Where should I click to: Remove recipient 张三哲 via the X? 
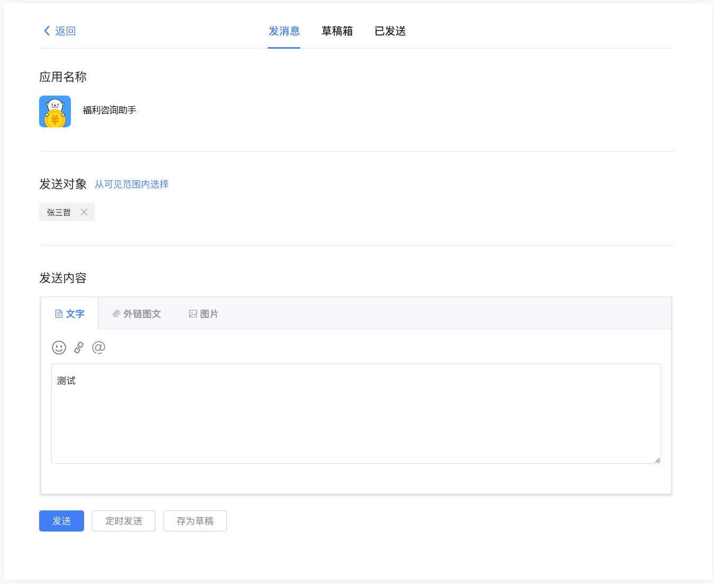(x=84, y=212)
